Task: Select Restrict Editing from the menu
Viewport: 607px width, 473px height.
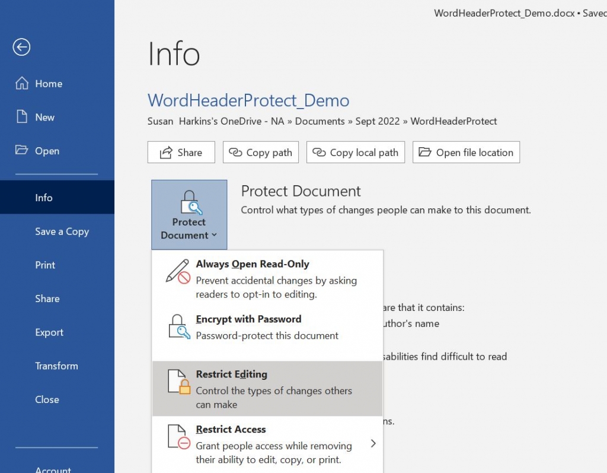Action: click(x=231, y=374)
